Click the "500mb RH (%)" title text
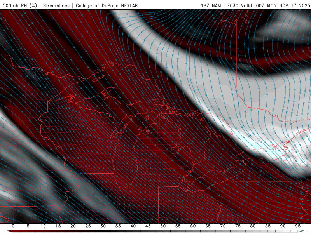Viewport: 311px width, 233px height. pyautogui.click(x=20, y=5)
